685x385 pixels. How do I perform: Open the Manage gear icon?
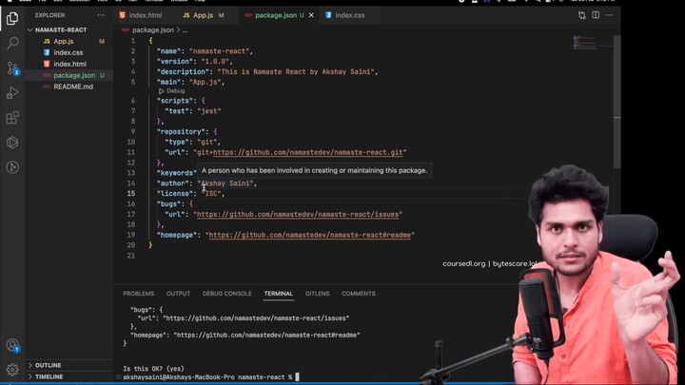pyautogui.click(x=12, y=370)
